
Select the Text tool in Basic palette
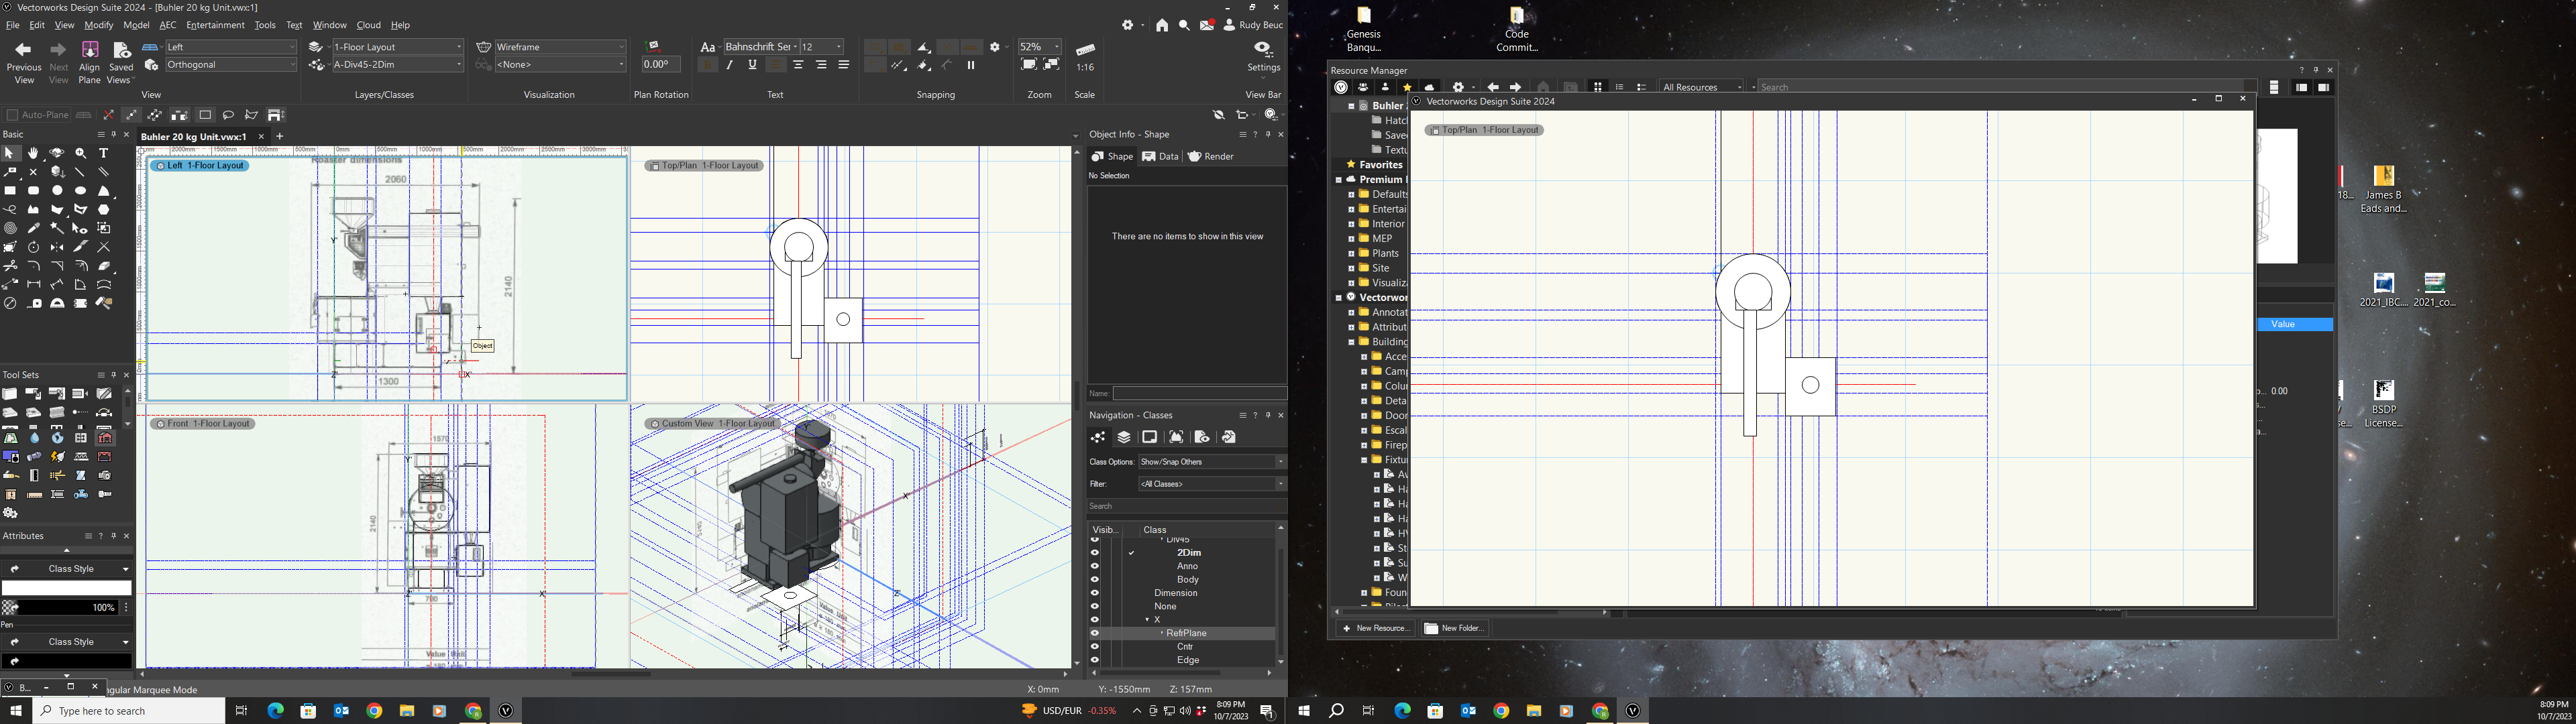click(x=104, y=154)
